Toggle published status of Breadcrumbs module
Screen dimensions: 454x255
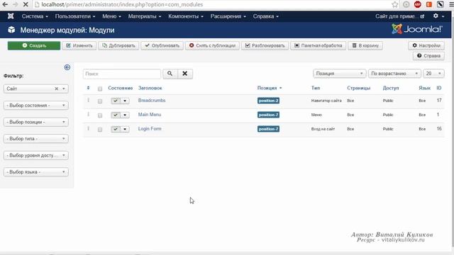116,101
